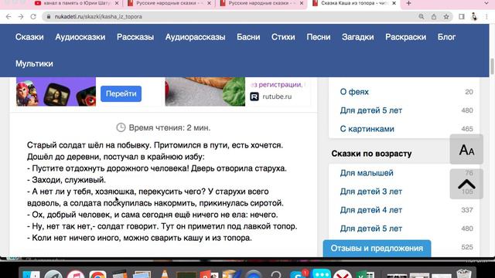Open Google Chrome from the Dock

point(98,275)
